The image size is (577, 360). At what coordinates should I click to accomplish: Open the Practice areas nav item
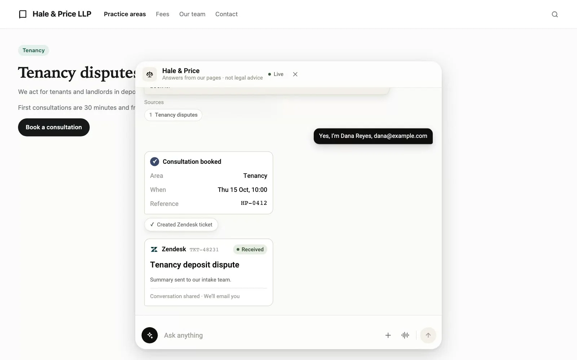point(125,14)
